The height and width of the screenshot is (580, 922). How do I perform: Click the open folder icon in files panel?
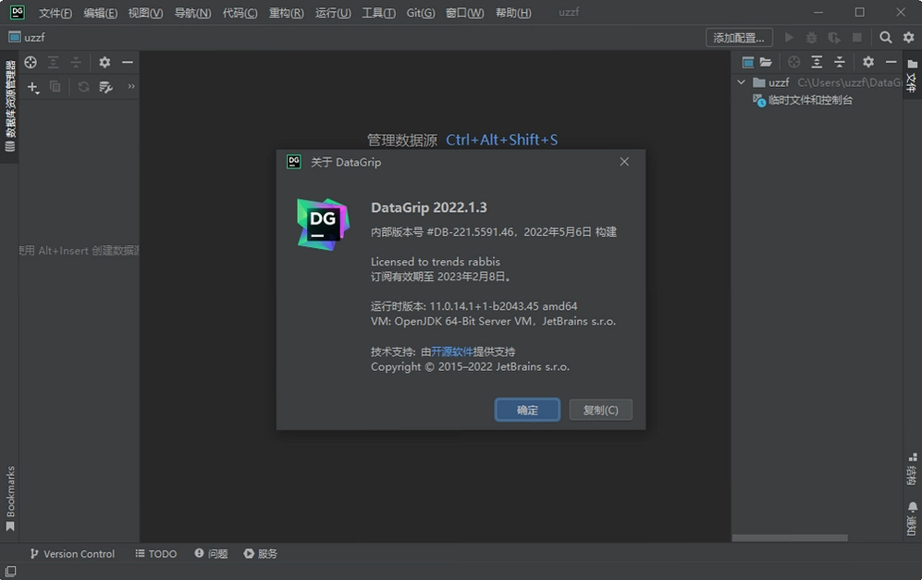coord(766,62)
